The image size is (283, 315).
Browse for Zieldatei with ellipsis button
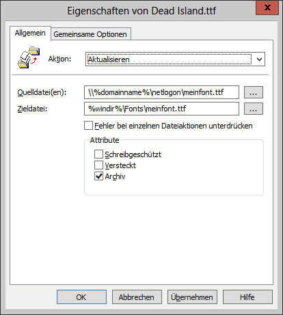tap(254, 109)
